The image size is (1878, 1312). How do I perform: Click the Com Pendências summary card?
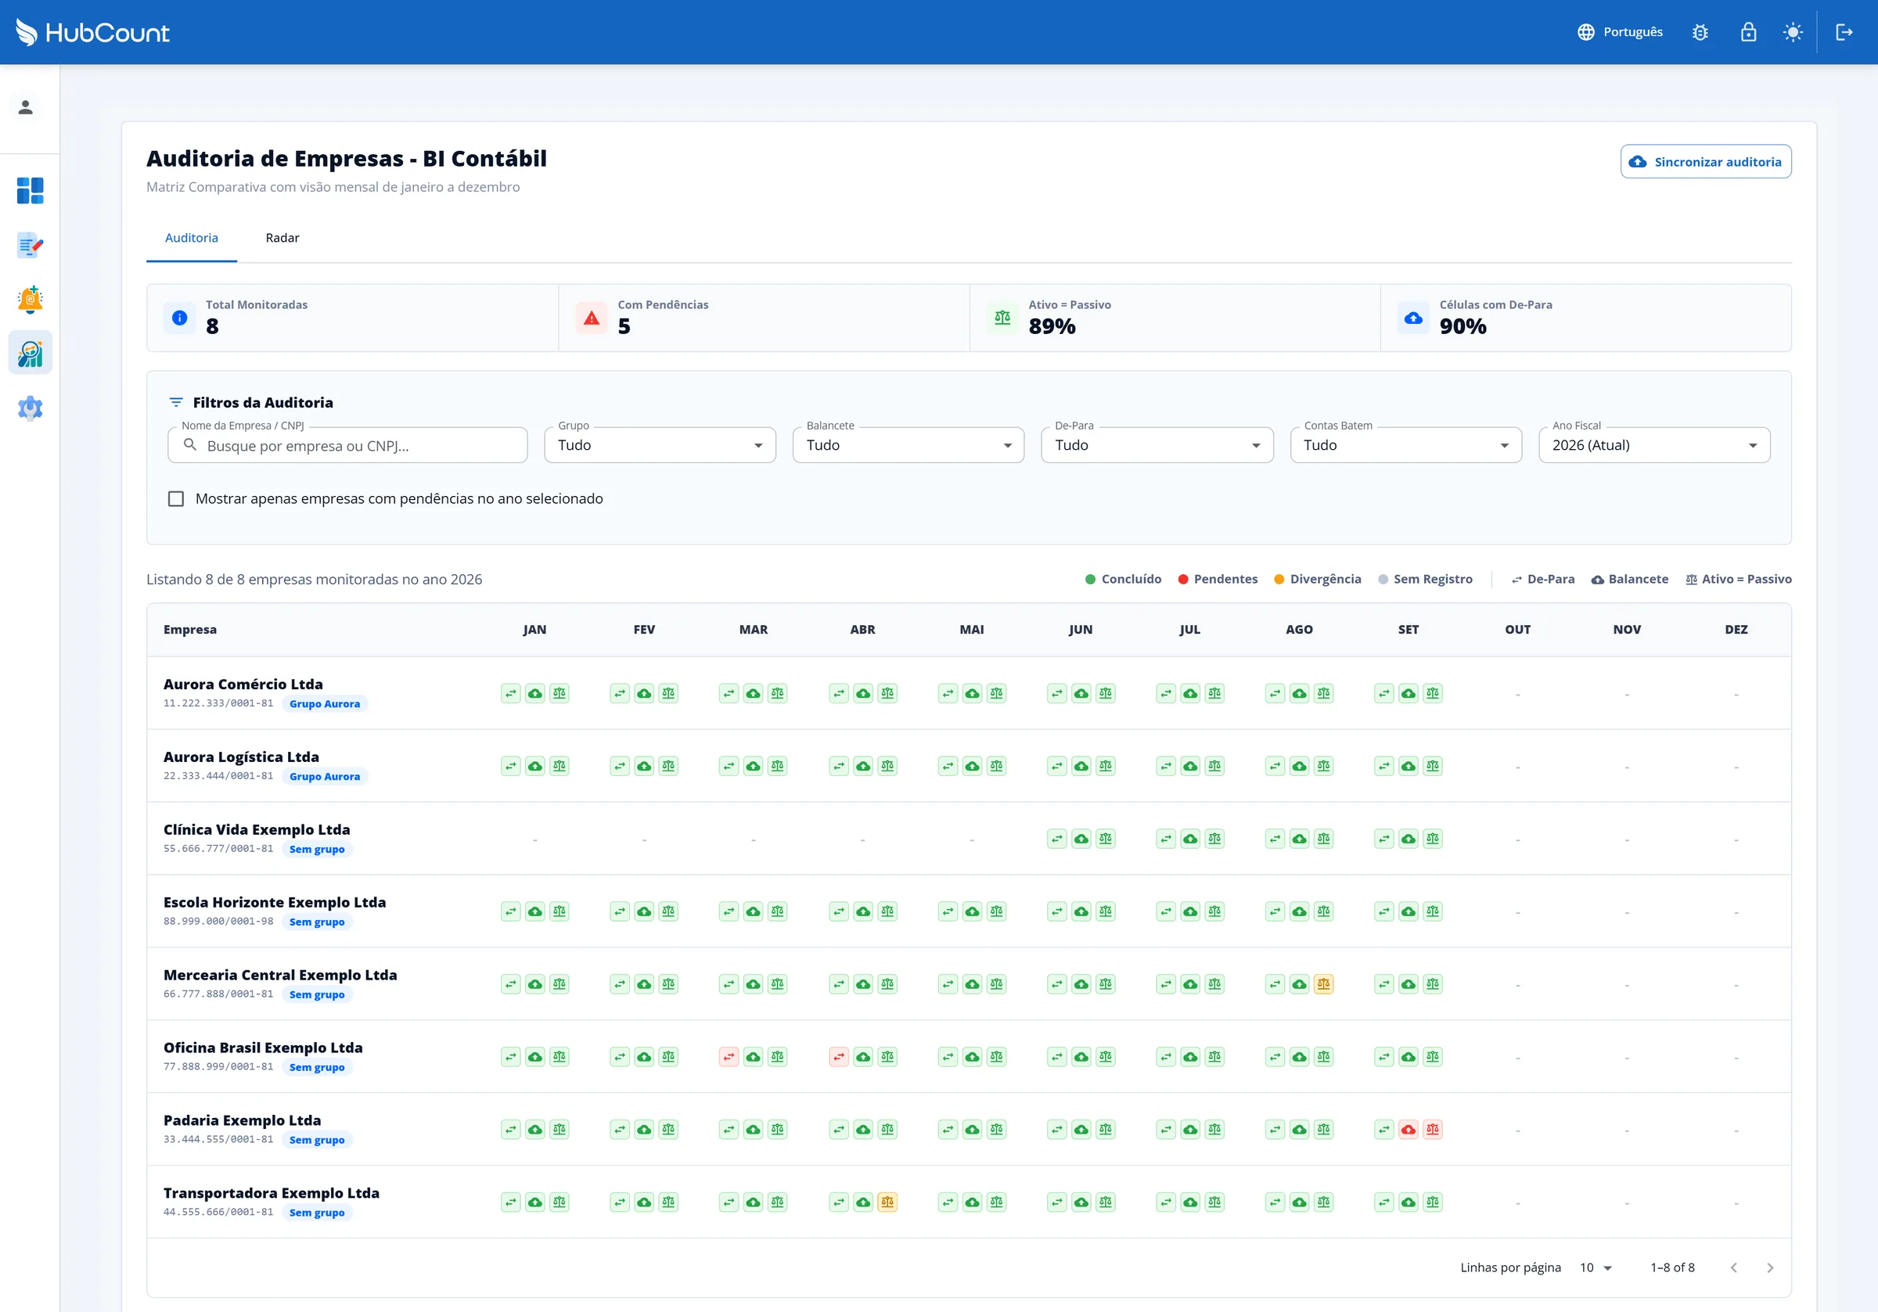[764, 318]
